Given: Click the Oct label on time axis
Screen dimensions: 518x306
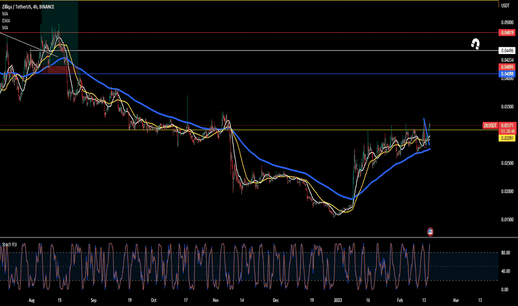Looking at the screenshot, I should point(153,300).
